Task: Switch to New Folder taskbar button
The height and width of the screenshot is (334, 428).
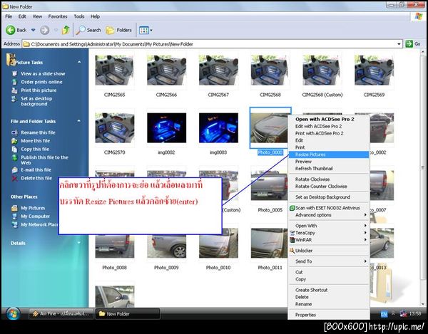Action: [x=127, y=314]
